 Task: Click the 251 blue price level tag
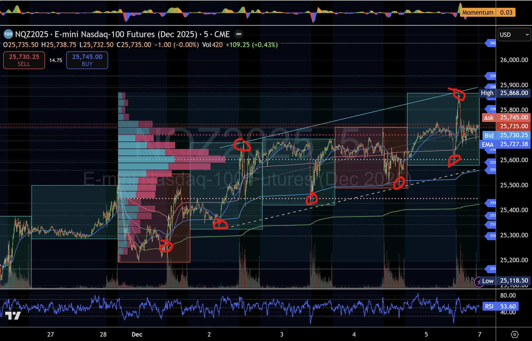(491, 269)
